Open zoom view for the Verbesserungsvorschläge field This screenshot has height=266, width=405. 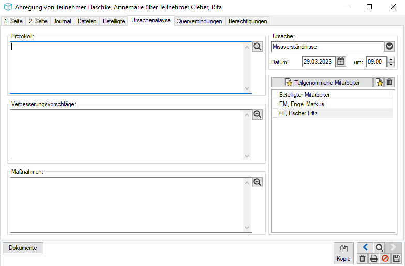(257, 114)
